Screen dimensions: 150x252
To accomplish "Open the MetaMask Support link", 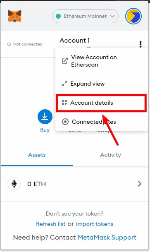I will click(107, 237).
